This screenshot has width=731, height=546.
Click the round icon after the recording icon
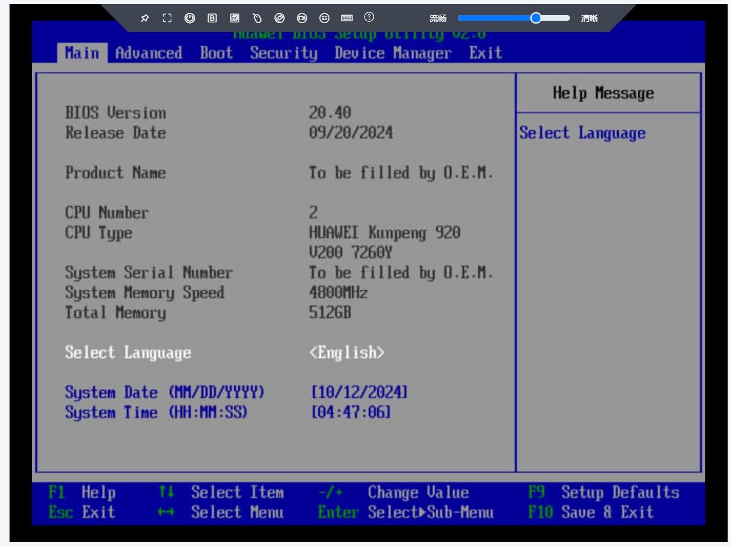point(324,18)
